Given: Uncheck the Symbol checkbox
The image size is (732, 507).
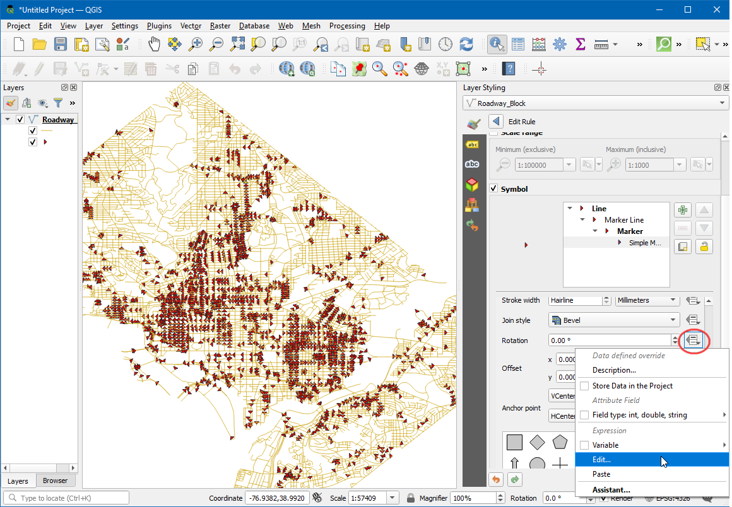Looking at the screenshot, I should (493, 189).
